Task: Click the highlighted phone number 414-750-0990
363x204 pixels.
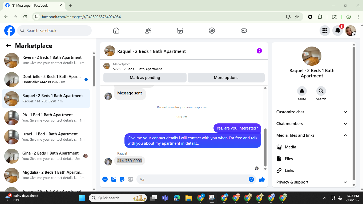Action: (x=130, y=161)
